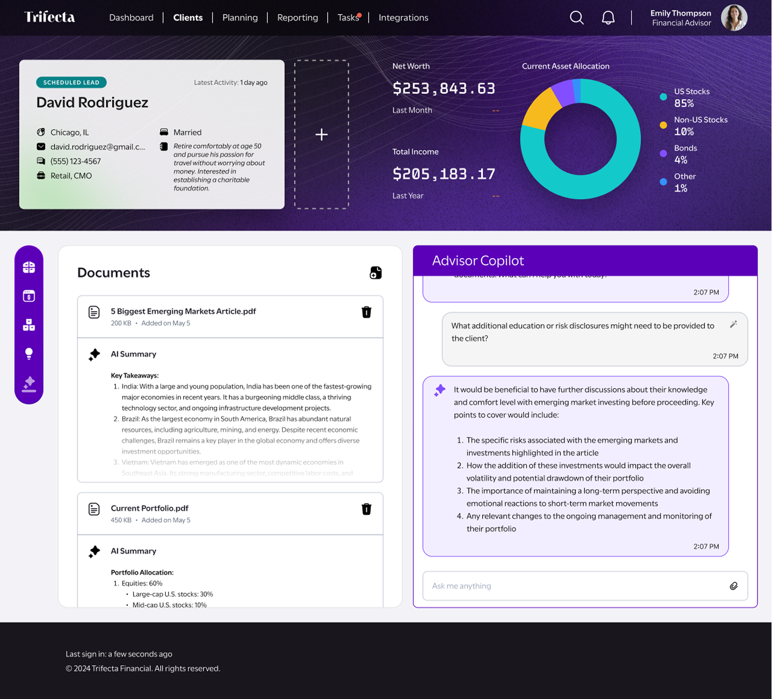This screenshot has width=772, height=699.
Task: Open the Reporting section
Action: tap(298, 18)
